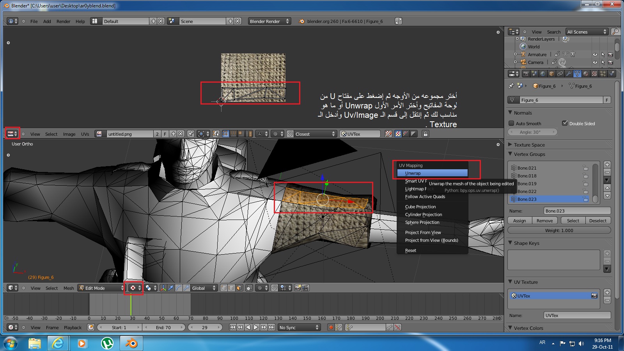This screenshot has height=351, width=624.
Task: Choose Project From View menu entry
Action: point(432,232)
